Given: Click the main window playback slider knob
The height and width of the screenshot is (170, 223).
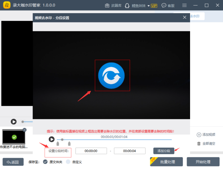Looking at the screenshot, I should (23, 122).
